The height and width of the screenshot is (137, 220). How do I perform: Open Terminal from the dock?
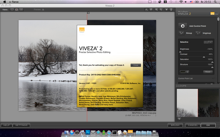(114, 132)
